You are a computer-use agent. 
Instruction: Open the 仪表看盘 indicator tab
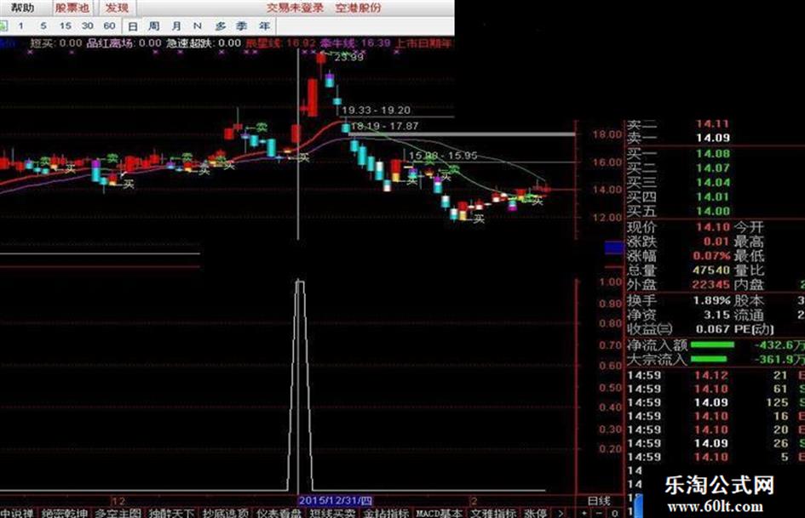(279, 512)
